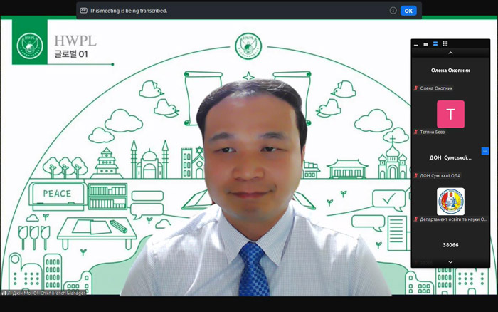
Task: Click muted mic icon beside Тетяна Бевз
Action: [416, 132]
